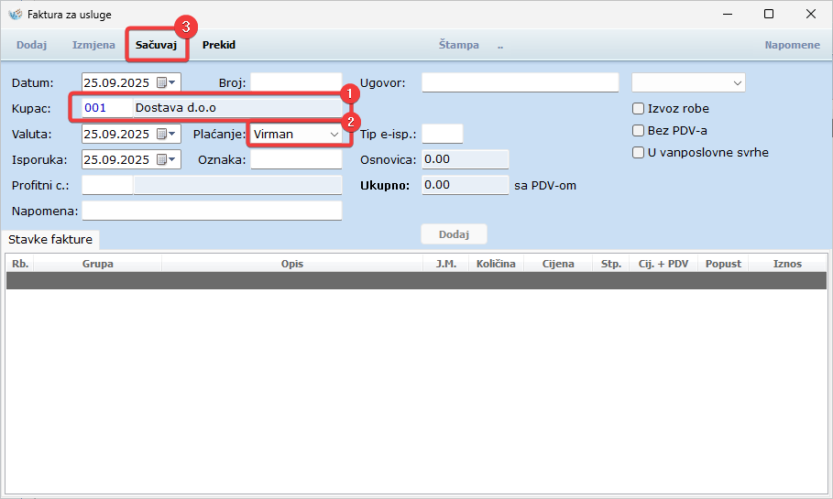This screenshot has height=499, width=833.
Task: Focus the Broj number input field
Action: [295, 82]
